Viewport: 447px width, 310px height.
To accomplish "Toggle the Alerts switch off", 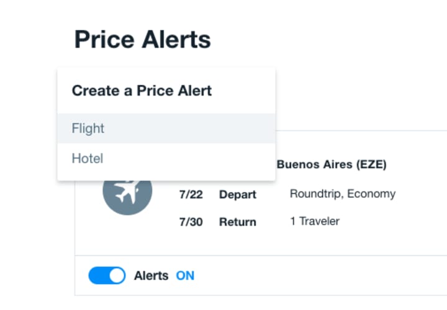I will 107,275.
